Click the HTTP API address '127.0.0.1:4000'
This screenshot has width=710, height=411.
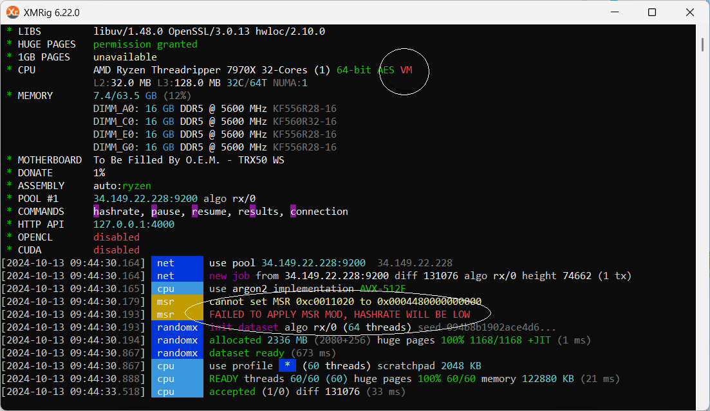tap(134, 224)
